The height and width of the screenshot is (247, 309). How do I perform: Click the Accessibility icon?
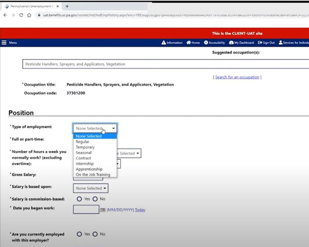(206, 43)
